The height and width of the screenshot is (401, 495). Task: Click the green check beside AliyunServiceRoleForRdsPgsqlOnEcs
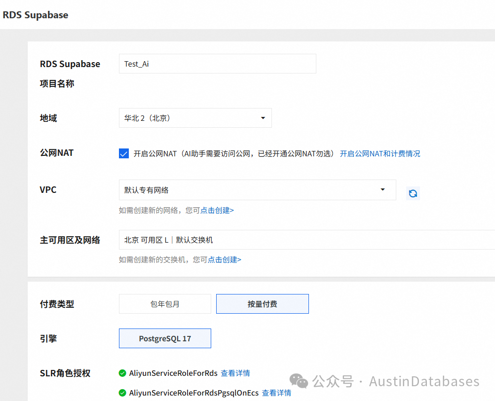click(x=122, y=393)
